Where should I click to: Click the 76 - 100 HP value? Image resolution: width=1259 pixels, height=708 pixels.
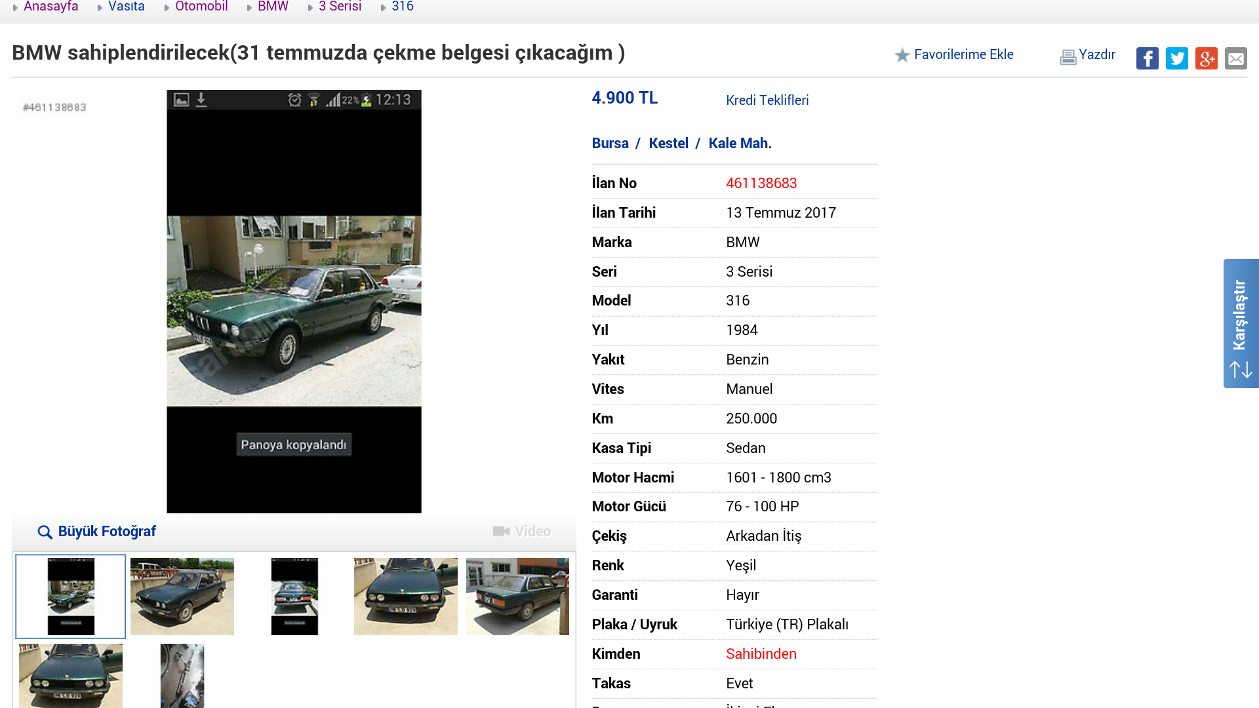[763, 507]
